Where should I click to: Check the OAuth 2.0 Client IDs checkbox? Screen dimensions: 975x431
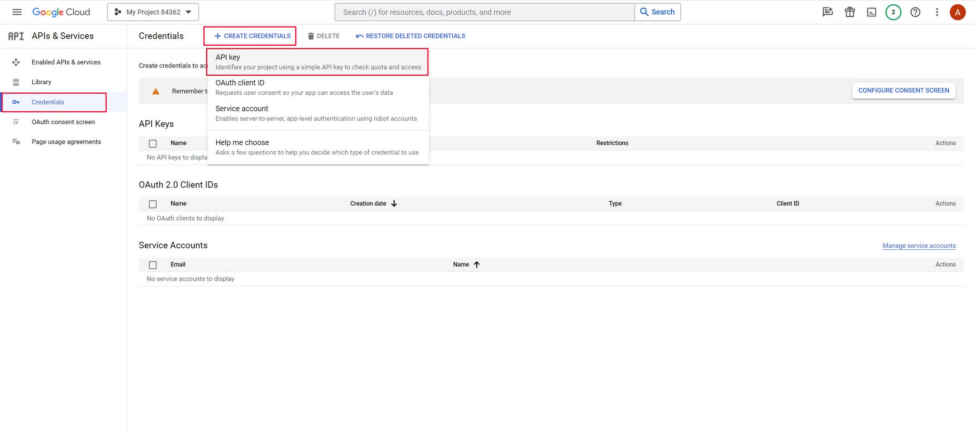(x=153, y=204)
